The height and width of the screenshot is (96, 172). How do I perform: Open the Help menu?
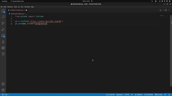coord(32,7)
